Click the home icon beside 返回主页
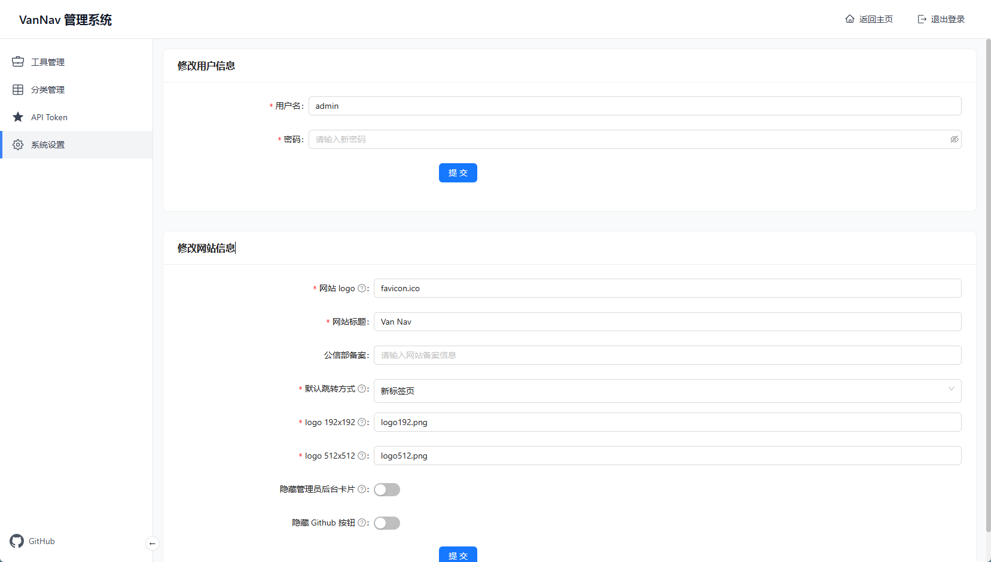This screenshot has width=991, height=562. pos(850,19)
